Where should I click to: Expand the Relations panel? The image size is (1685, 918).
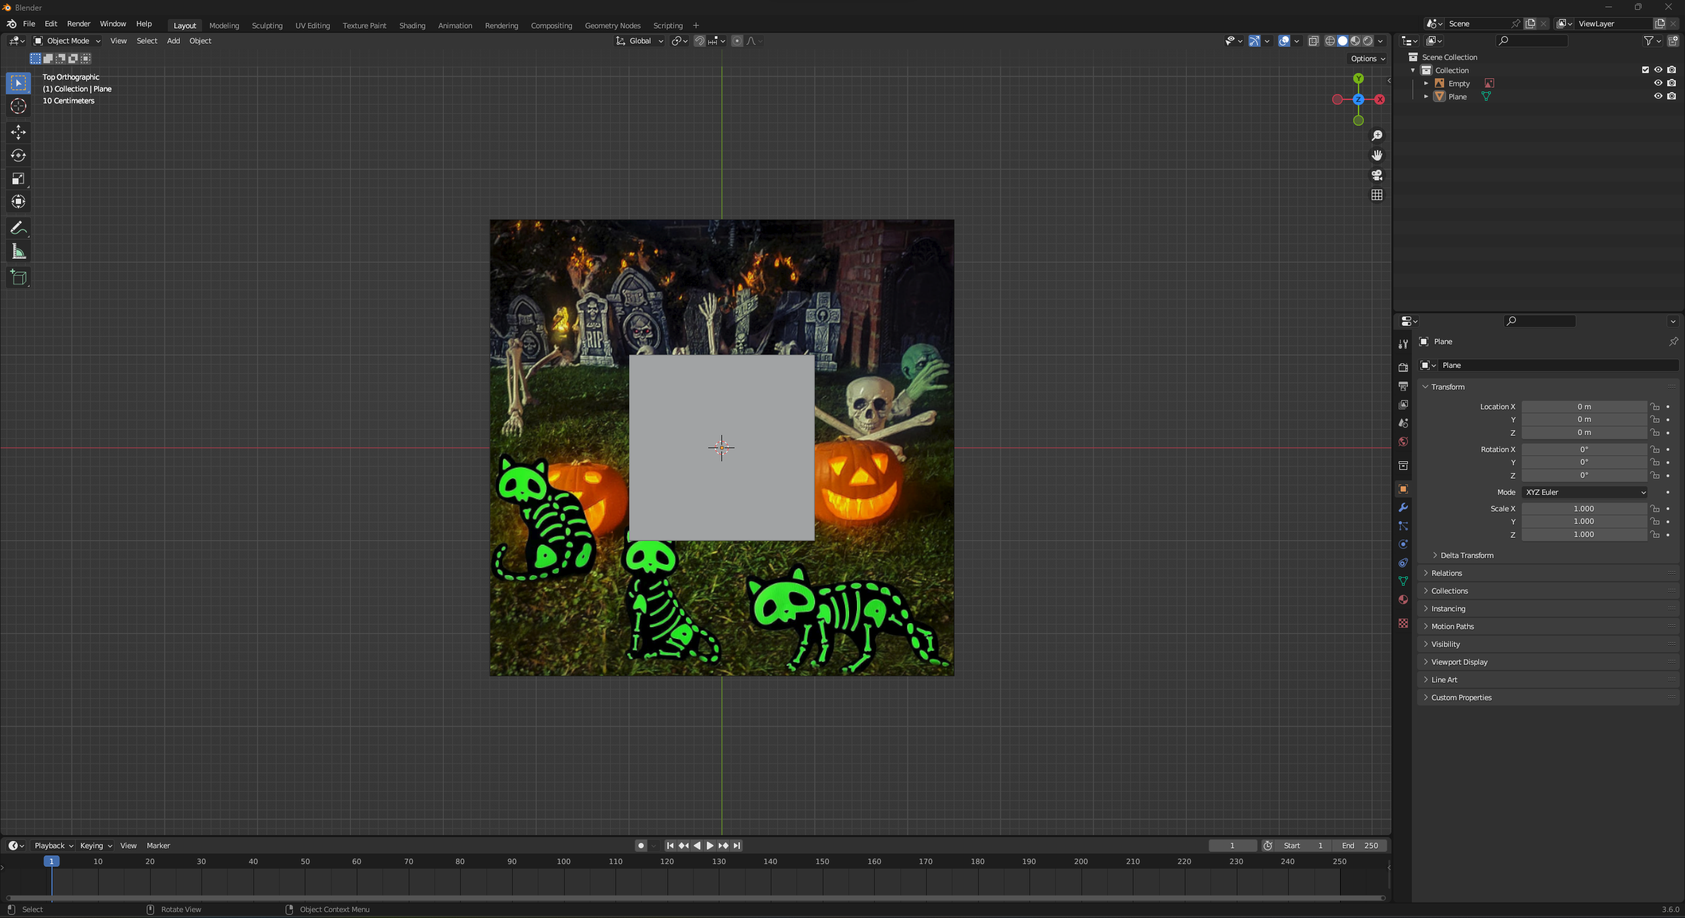[1446, 573]
